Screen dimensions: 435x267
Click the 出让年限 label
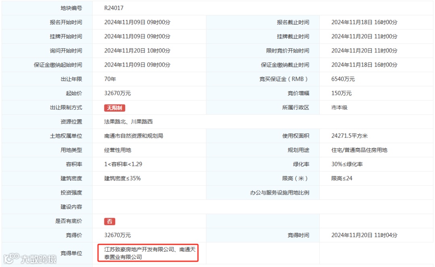click(71, 79)
